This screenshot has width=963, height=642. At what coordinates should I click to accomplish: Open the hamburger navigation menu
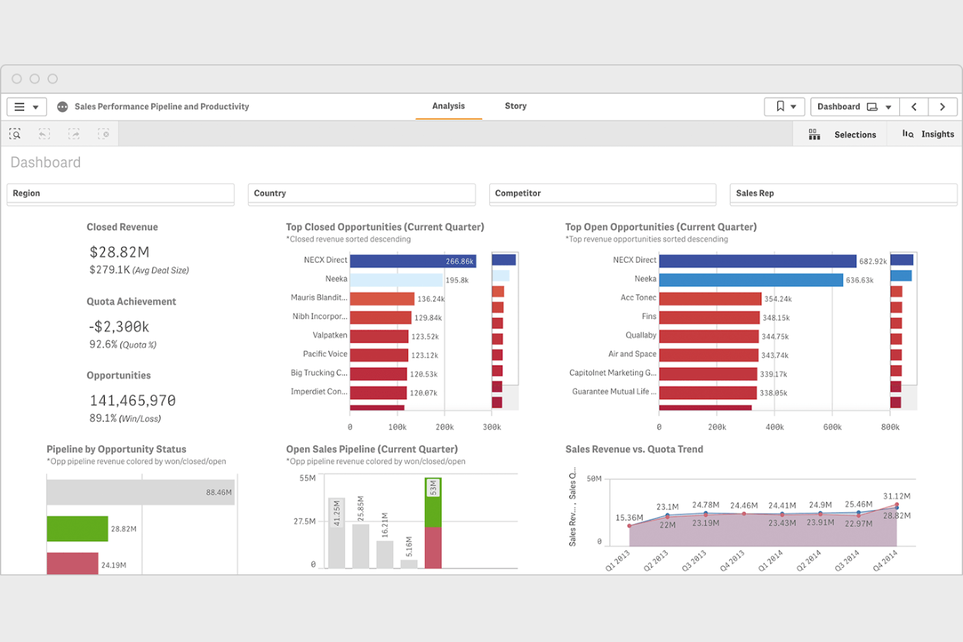pyautogui.click(x=20, y=107)
